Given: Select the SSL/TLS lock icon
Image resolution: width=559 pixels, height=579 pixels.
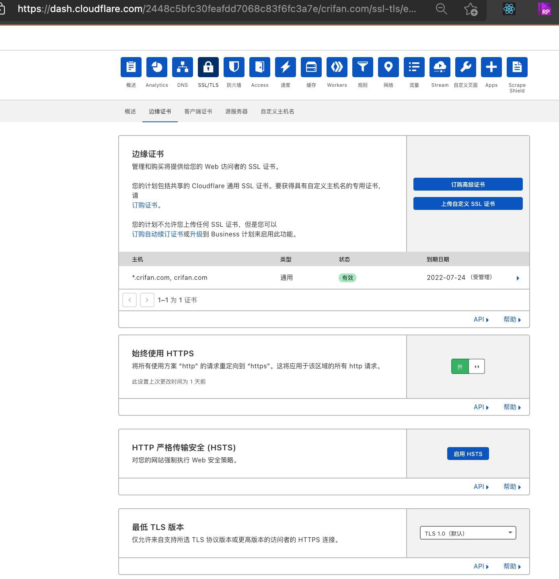Looking at the screenshot, I should click(208, 67).
